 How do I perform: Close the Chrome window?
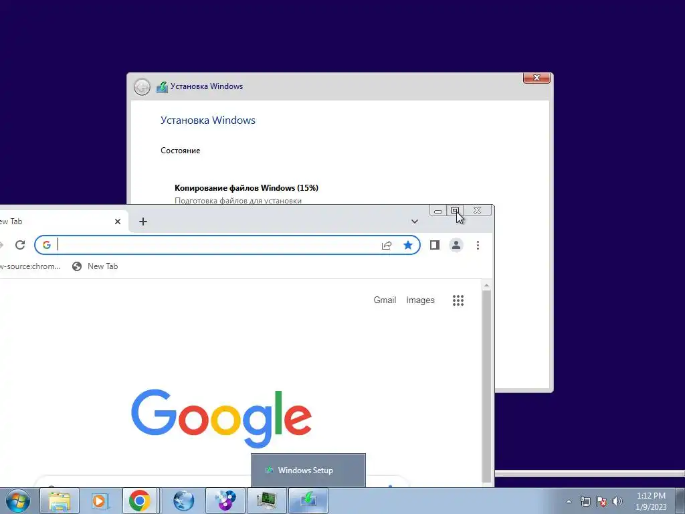[477, 211]
